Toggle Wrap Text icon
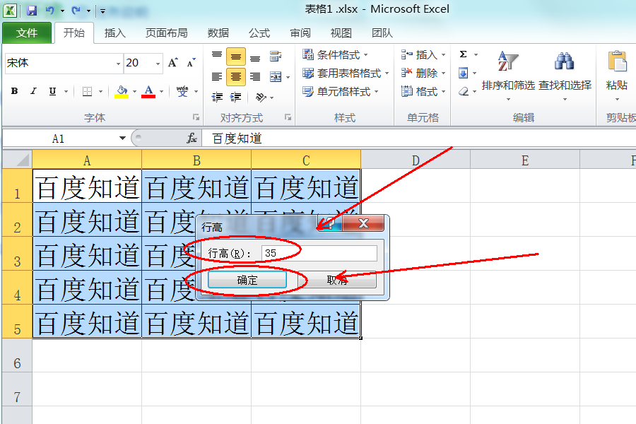The image size is (636, 424). coord(276,57)
